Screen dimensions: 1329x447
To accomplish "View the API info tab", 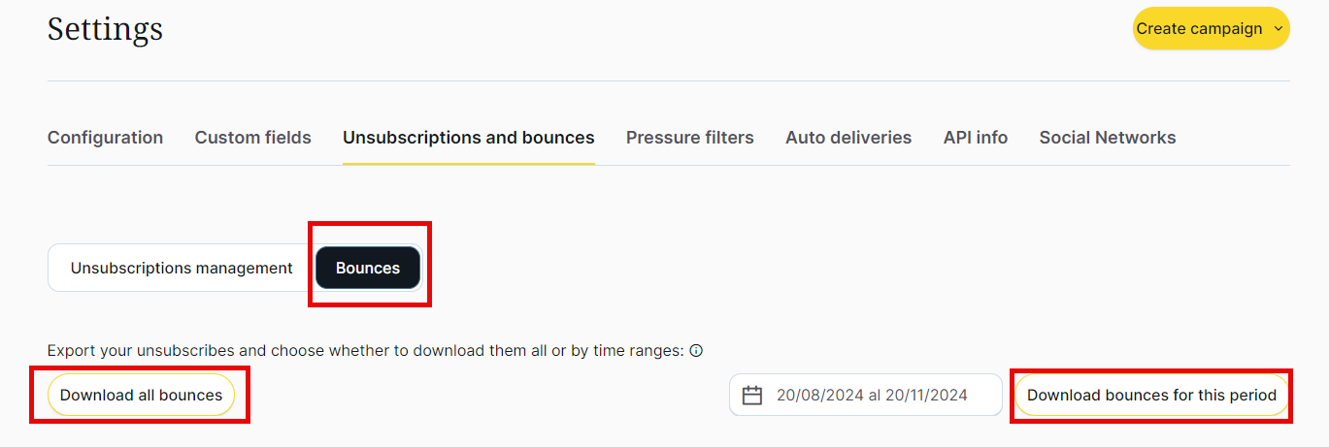I will pyautogui.click(x=975, y=138).
